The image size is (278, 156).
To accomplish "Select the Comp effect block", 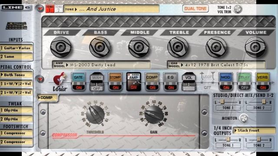I will click(x=152, y=77).
